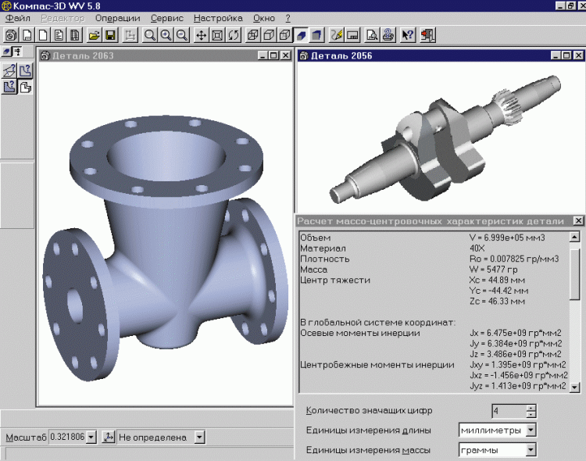Screen dimensions: 586x461
Task: Print the document with the printer icon
Action: pos(388,35)
